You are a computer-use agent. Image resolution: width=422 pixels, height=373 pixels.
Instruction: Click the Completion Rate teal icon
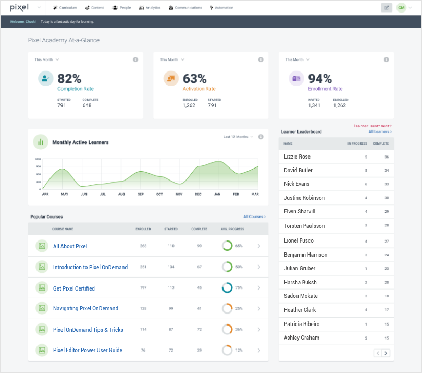45,78
